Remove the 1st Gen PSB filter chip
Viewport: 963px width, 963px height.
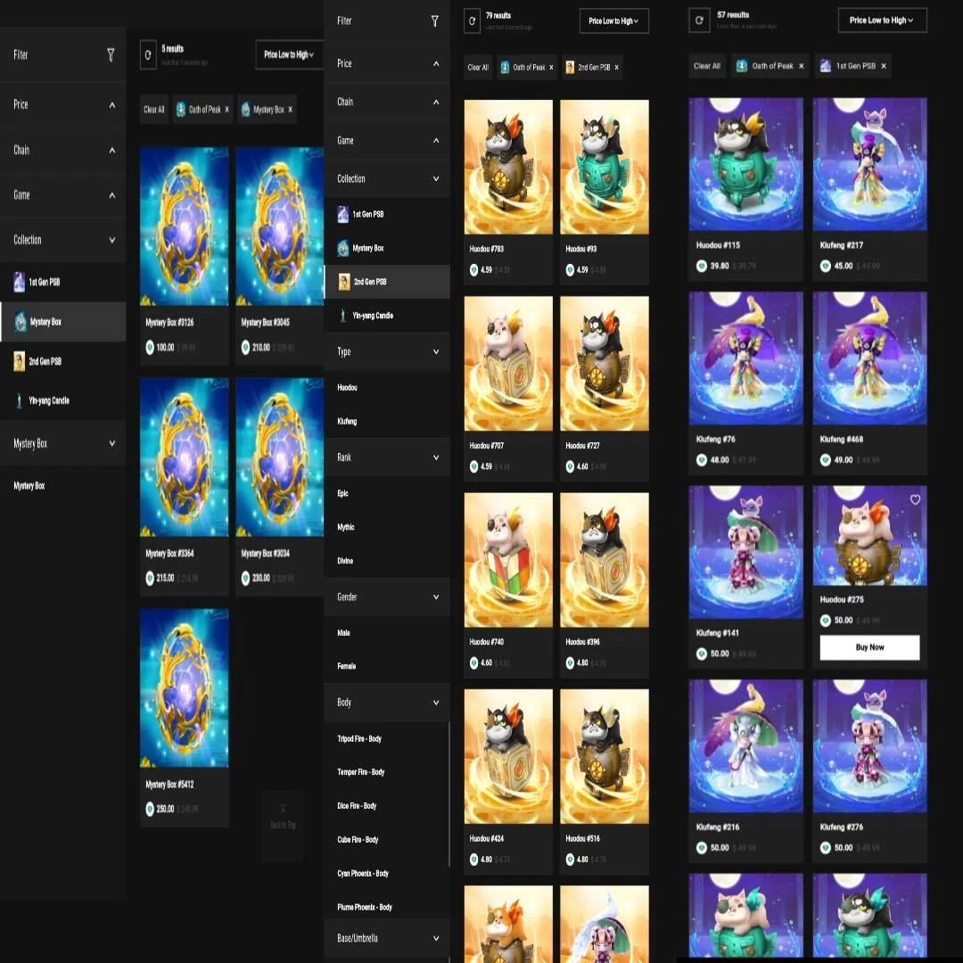[884, 66]
